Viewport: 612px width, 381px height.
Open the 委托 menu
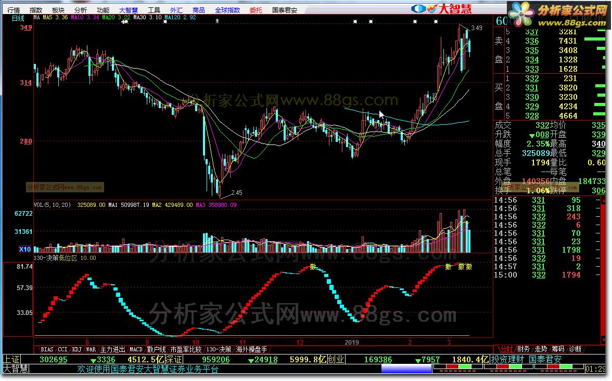pos(256,10)
